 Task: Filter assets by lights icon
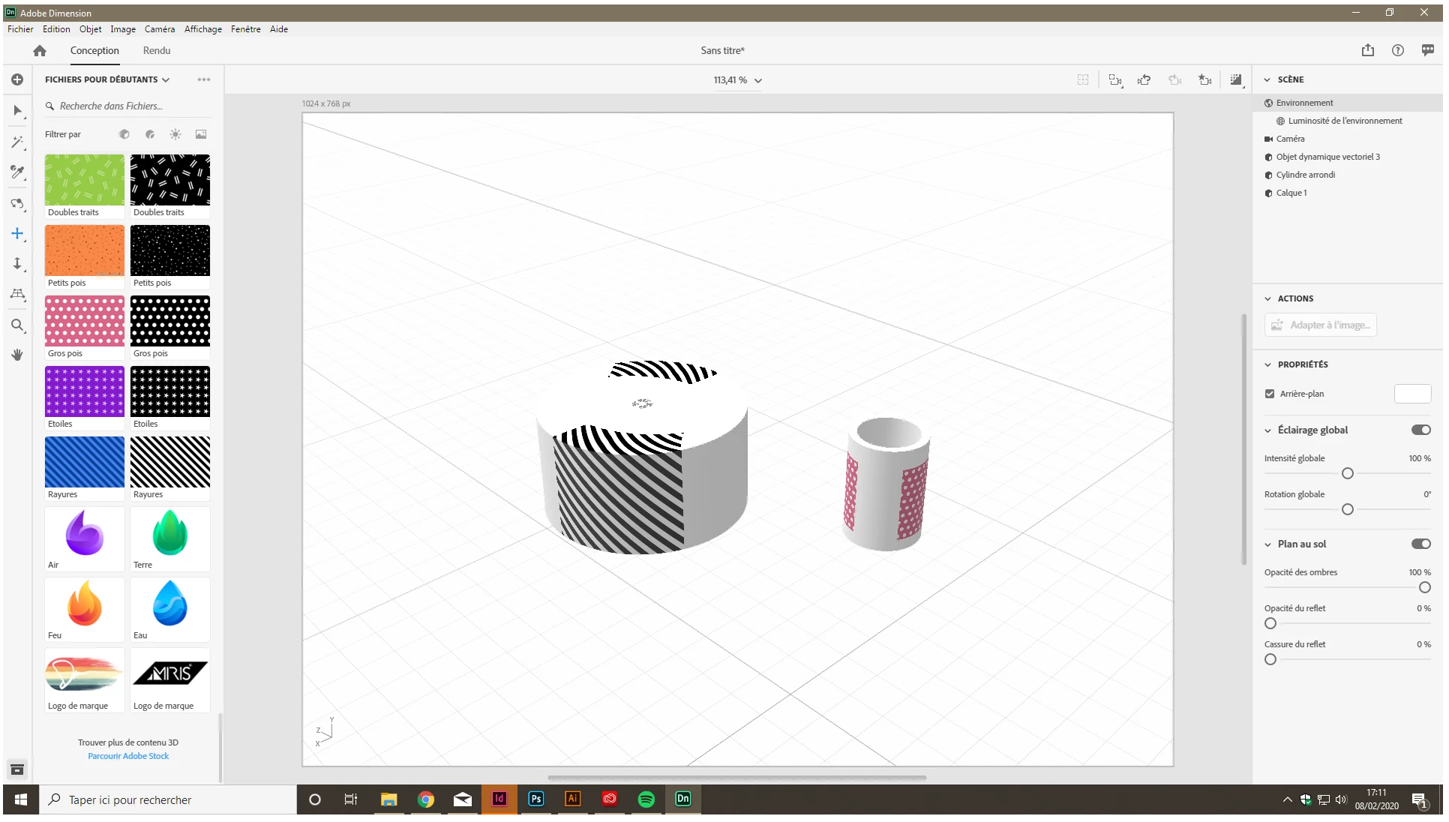tap(175, 134)
